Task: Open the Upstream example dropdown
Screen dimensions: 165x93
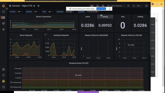Action: 70,12
